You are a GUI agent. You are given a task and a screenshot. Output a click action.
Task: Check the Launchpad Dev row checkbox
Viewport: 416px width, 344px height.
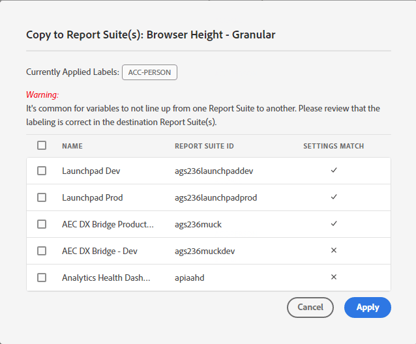(x=42, y=171)
